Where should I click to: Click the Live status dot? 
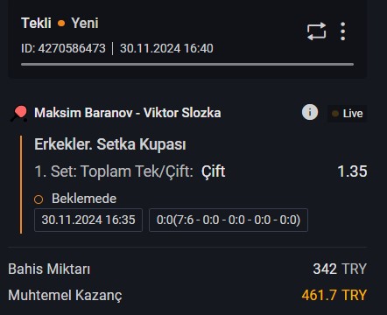tap(335, 114)
